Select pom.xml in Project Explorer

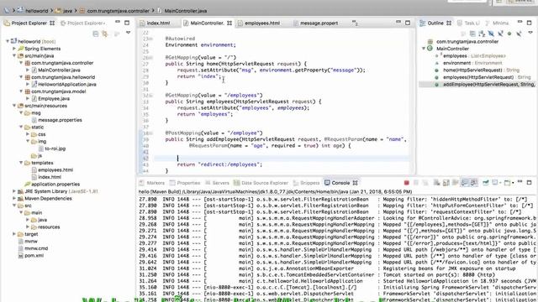[34, 255]
